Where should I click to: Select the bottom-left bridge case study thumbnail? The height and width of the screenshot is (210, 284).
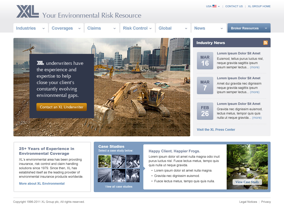click(x=104, y=176)
